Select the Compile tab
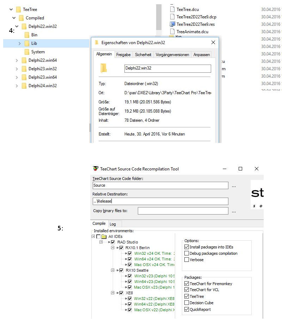 click(99, 223)
